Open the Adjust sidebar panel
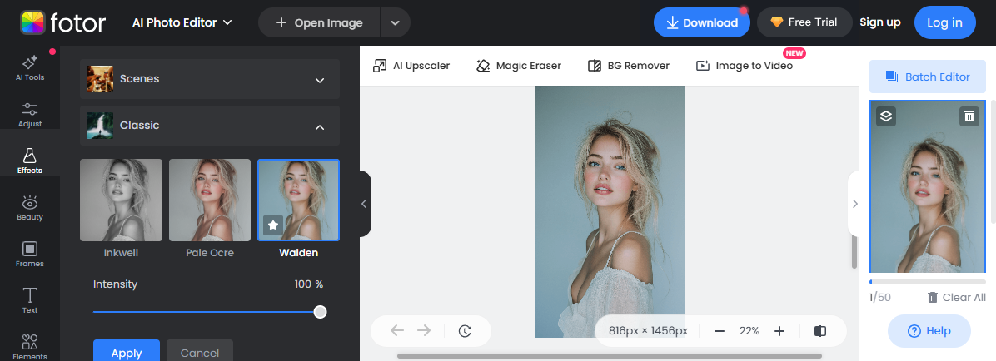This screenshot has height=361, width=996. pos(30,115)
